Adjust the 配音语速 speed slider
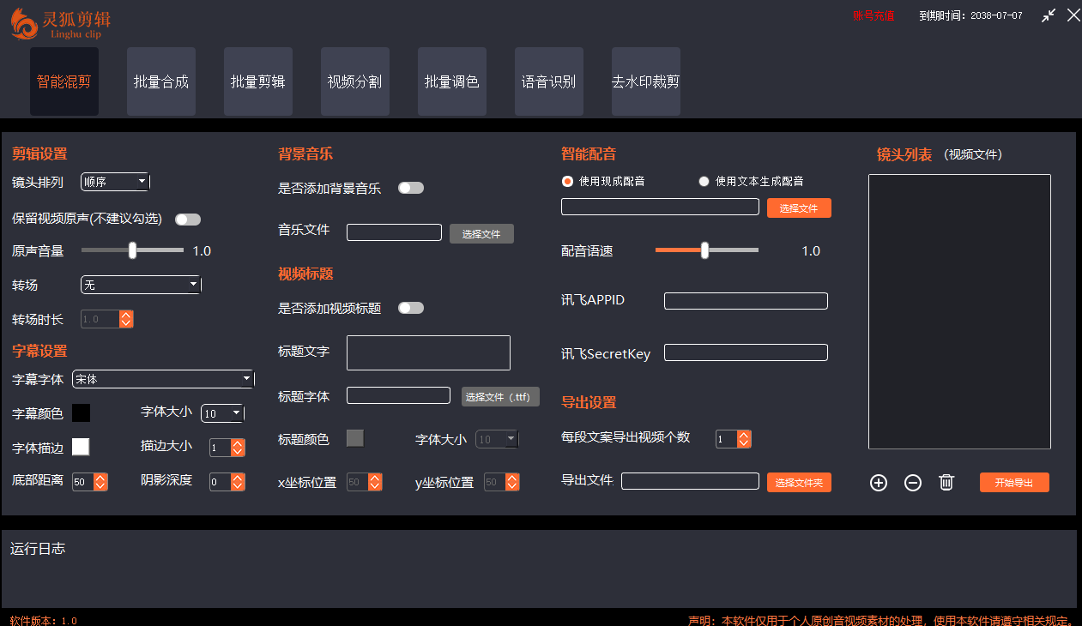 tap(706, 250)
